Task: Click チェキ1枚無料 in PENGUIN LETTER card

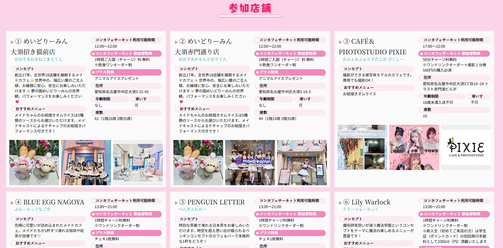Action: [271, 239]
